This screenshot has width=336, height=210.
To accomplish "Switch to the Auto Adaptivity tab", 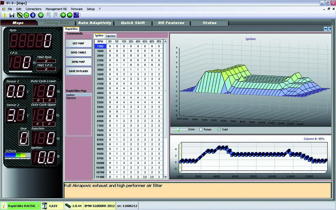I will pos(94,23).
